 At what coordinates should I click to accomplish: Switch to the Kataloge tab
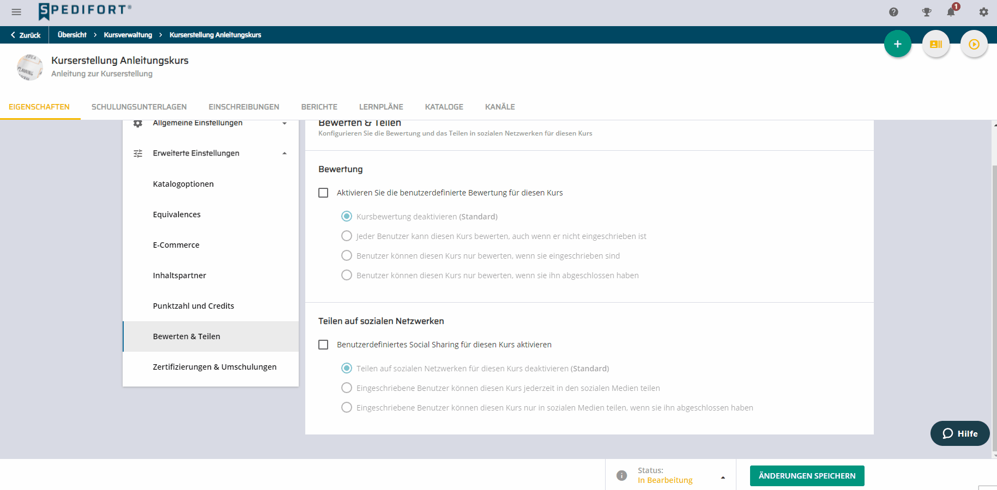point(444,107)
